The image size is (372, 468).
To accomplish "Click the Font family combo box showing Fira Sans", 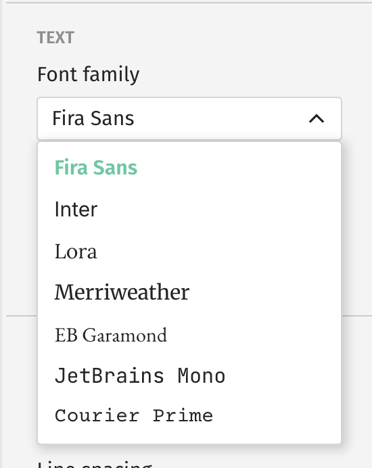I will [x=189, y=118].
